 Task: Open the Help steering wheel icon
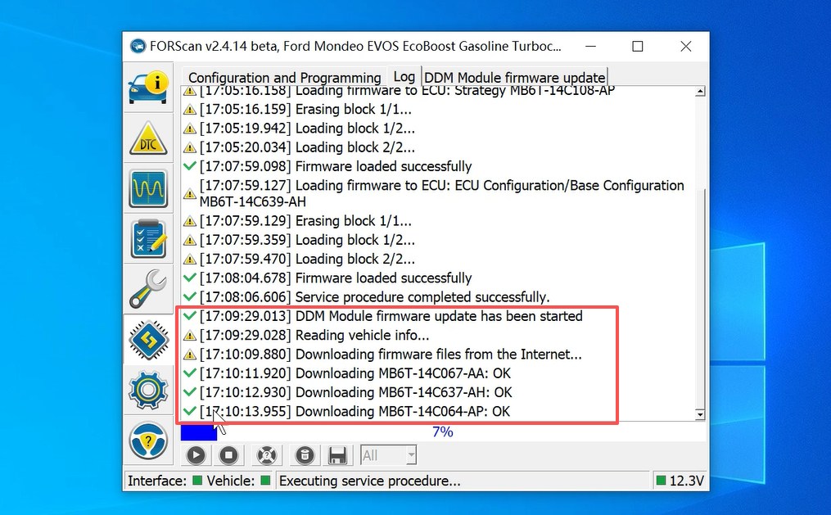[148, 440]
